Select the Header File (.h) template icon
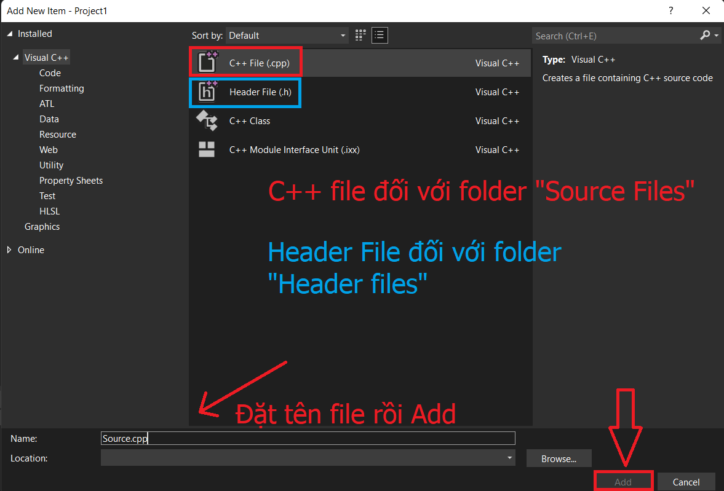The height and width of the screenshot is (491, 724). (207, 92)
